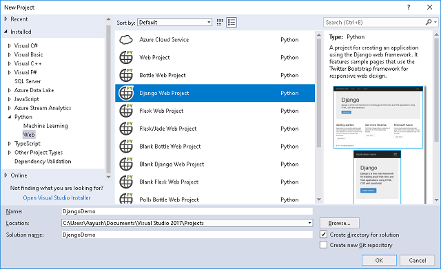The image size is (441, 269).
Task: Collapse the Python tree node
Action: pos(9,117)
